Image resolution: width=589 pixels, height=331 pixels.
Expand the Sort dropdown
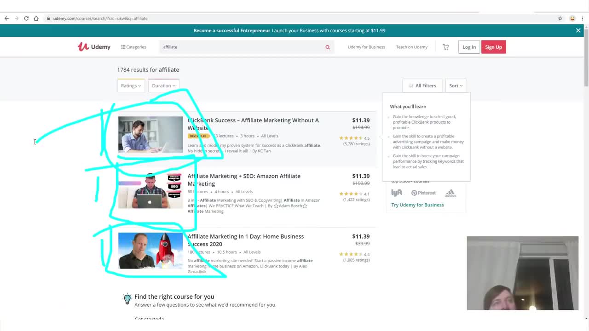click(x=456, y=86)
